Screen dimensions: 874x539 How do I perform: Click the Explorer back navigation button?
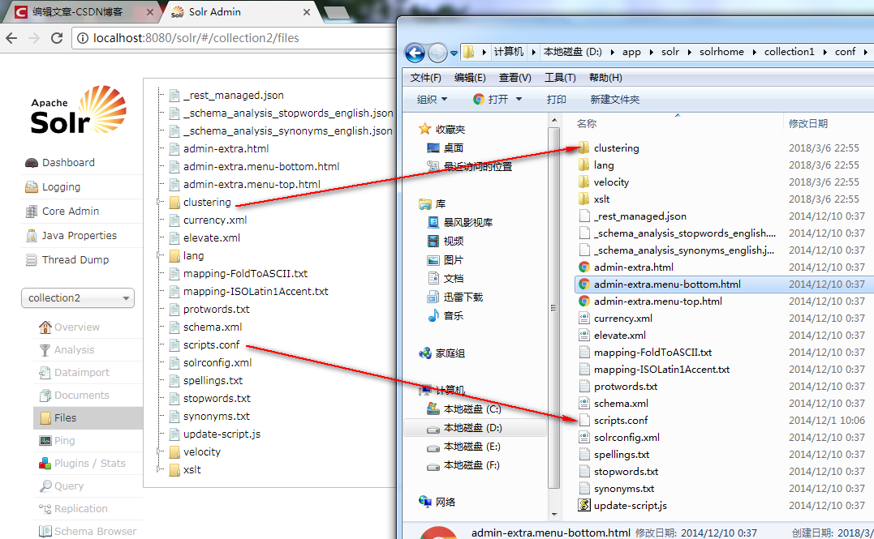click(415, 53)
